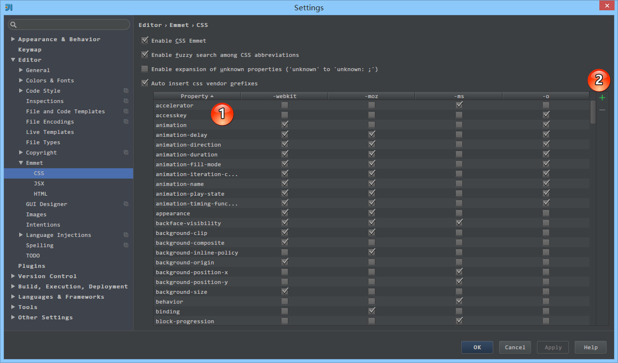Enable expansion of unknown properties checkbox

pyautogui.click(x=145, y=69)
